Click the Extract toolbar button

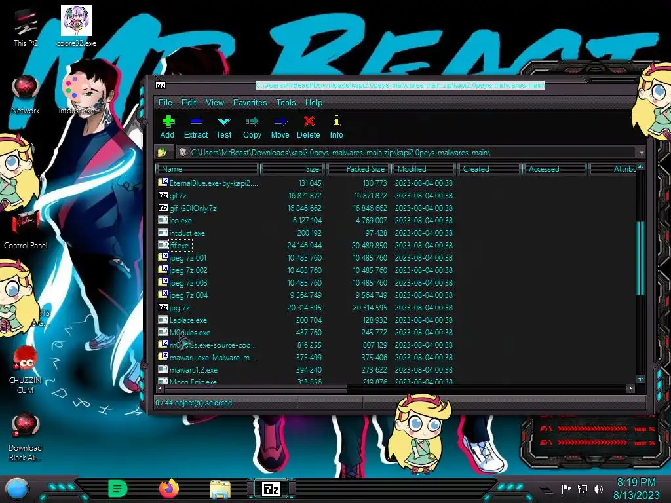pyautogui.click(x=195, y=127)
